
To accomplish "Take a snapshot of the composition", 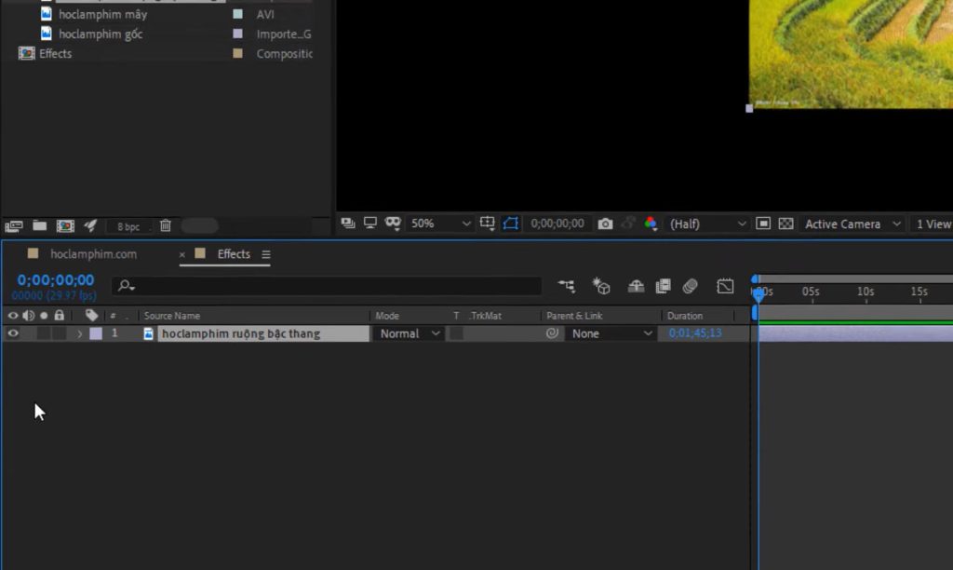I will (x=605, y=224).
